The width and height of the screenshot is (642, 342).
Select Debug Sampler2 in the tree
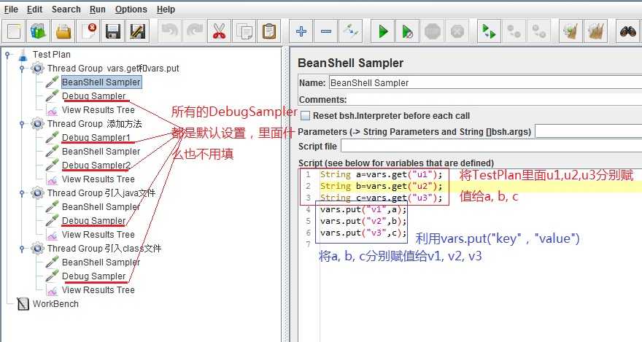pyautogui.click(x=96, y=166)
